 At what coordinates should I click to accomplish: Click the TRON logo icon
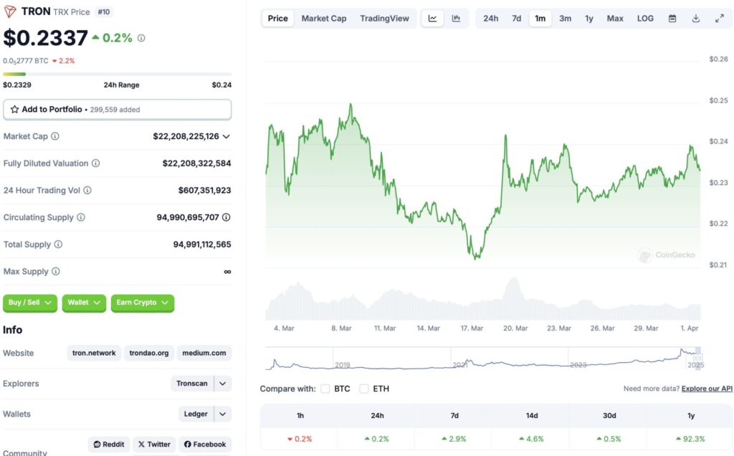point(10,11)
